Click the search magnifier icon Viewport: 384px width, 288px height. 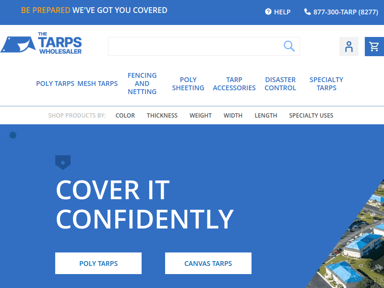(289, 46)
